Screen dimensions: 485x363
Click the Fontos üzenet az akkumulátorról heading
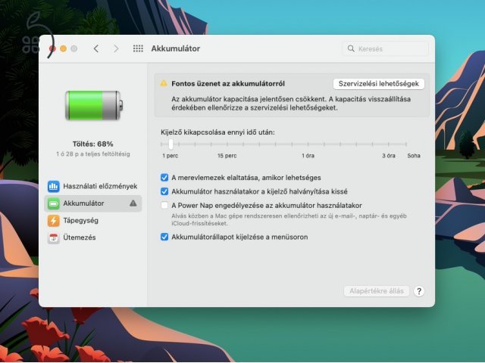tap(228, 84)
